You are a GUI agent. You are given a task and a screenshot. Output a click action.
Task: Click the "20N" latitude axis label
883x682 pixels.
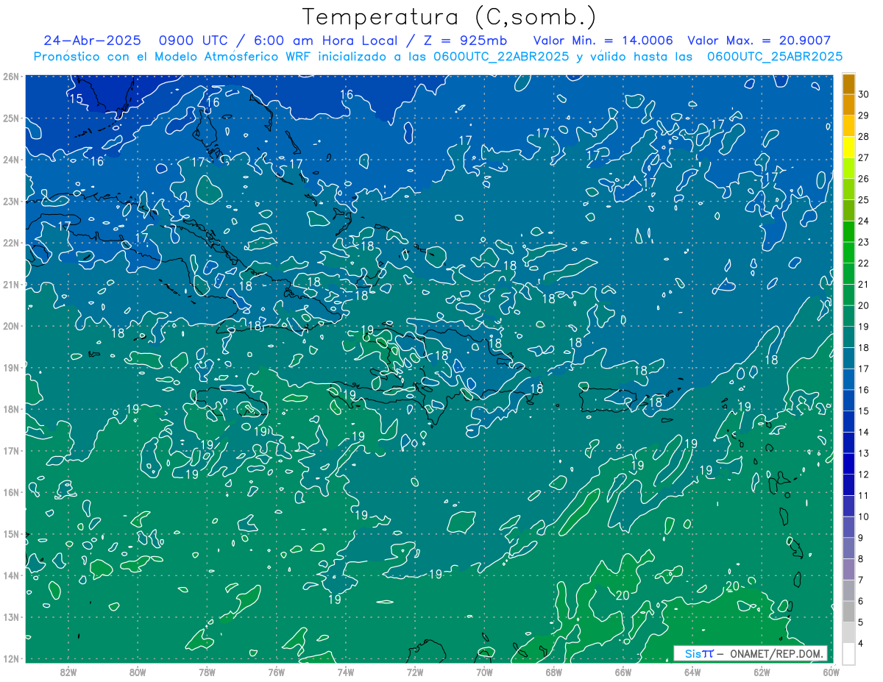tap(10, 326)
